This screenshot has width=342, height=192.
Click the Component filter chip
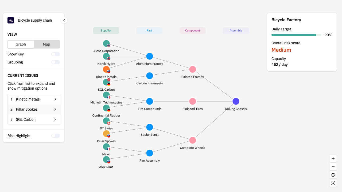coord(192,30)
